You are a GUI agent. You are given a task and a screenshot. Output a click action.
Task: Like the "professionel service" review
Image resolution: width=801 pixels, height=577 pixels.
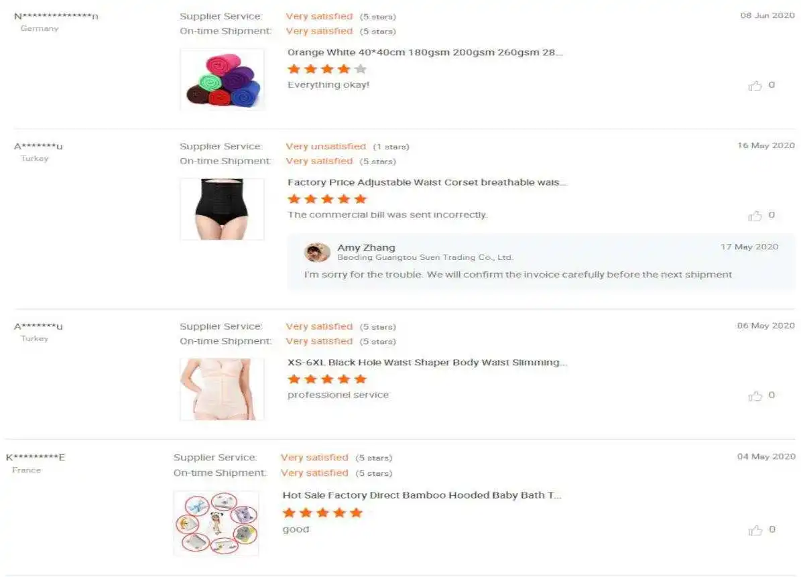[755, 396]
